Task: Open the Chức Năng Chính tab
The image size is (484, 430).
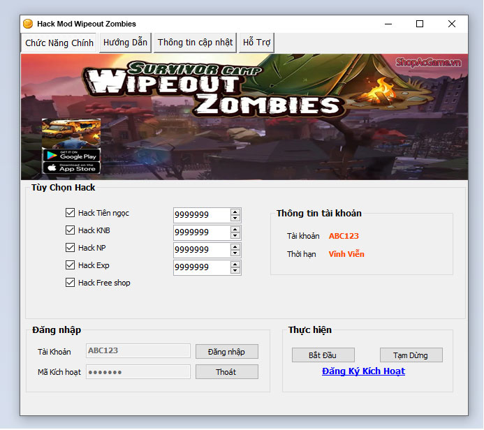Action: click(x=59, y=43)
